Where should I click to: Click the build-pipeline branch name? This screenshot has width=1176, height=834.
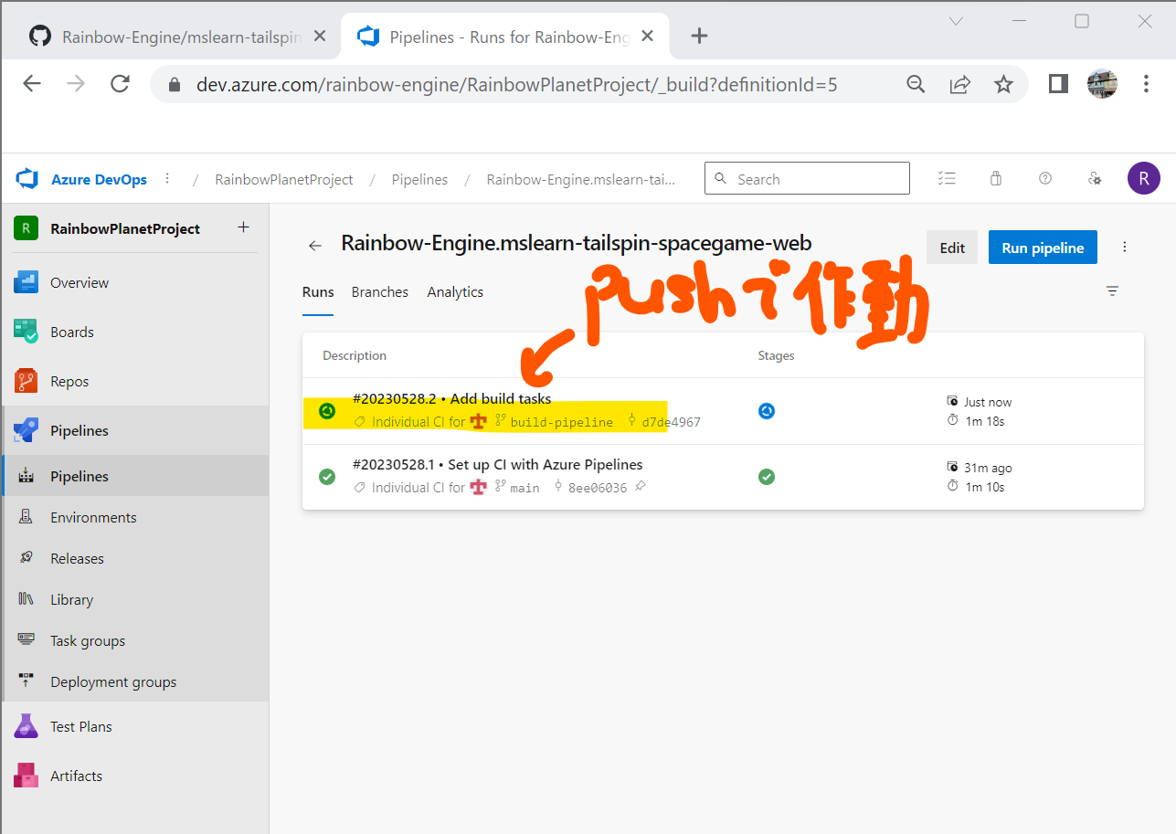point(561,422)
